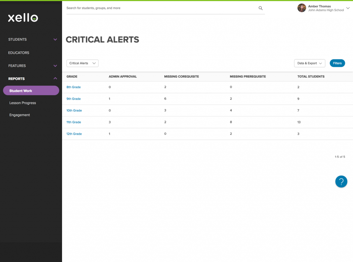Select Student Work report
353x262 pixels.
(x=31, y=91)
